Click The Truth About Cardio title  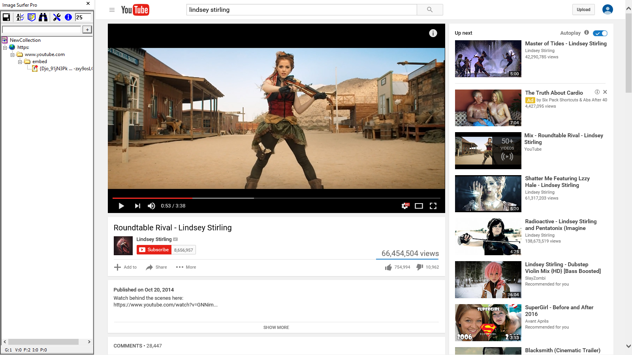[554, 93]
